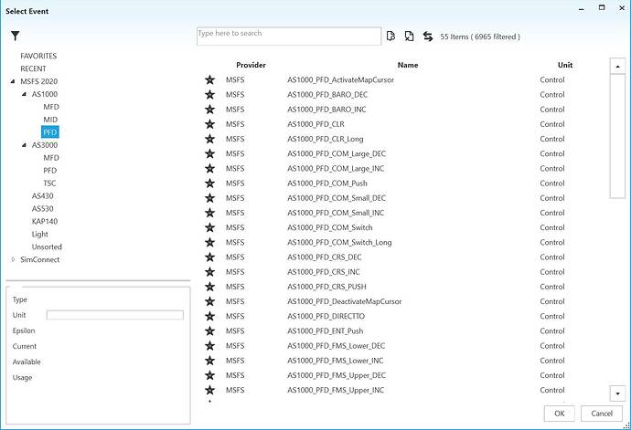The width and height of the screenshot is (631, 430).
Task: Mark AS1000_PFD_COM_Small_INC as favorite
Action: (209, 213)
